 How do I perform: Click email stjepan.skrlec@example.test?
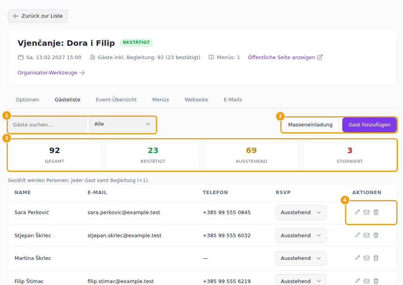tap(124, 235)
